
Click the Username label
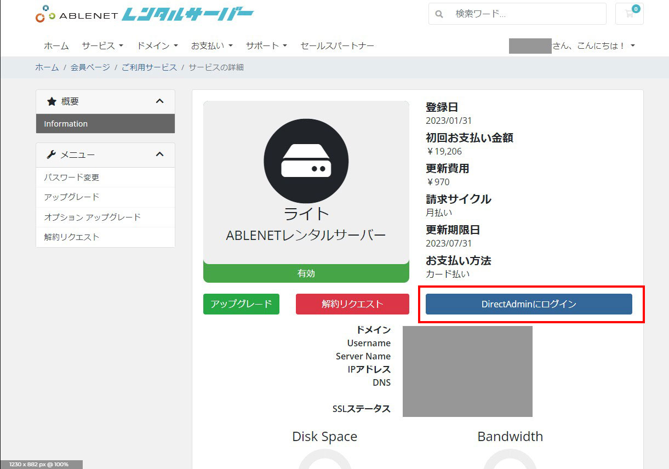(369, 343)
